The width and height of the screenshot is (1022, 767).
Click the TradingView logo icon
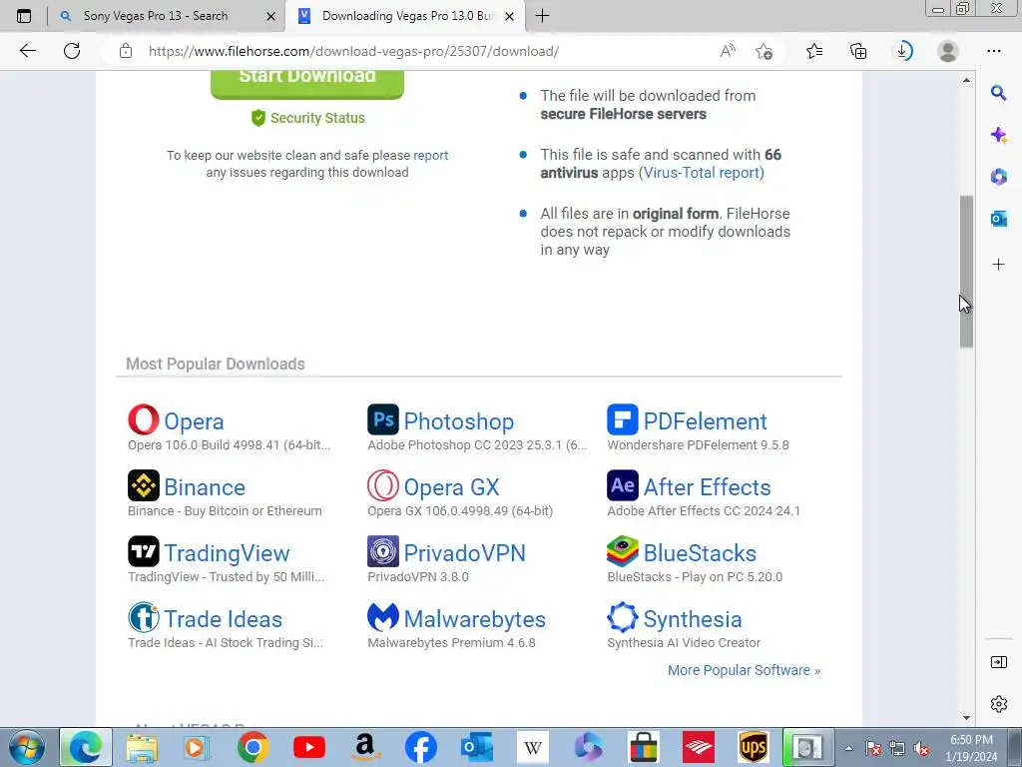pos(144,551)
